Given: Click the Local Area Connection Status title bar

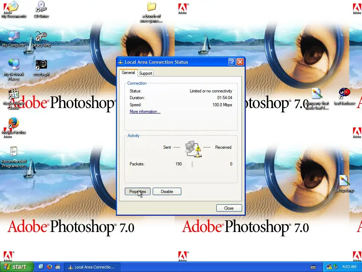Looking at the screenshot, I should click(x=172, y=62).
